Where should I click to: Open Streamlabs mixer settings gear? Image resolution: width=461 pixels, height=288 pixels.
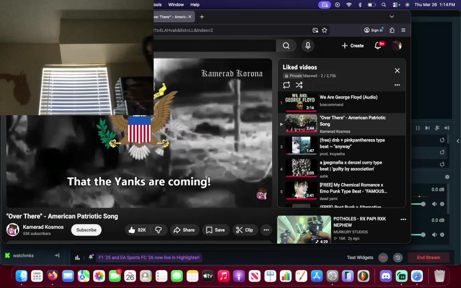447,177
